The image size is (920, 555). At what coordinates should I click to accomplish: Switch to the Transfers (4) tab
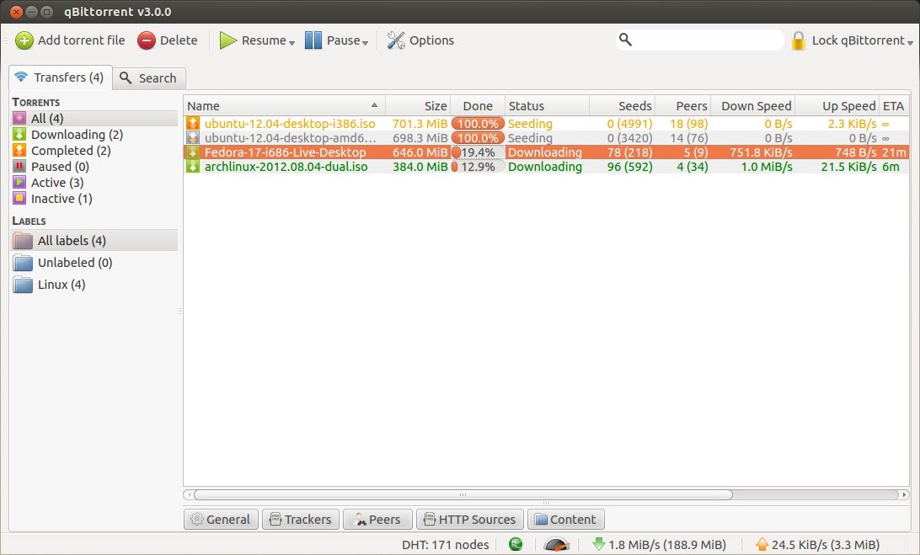61,77
